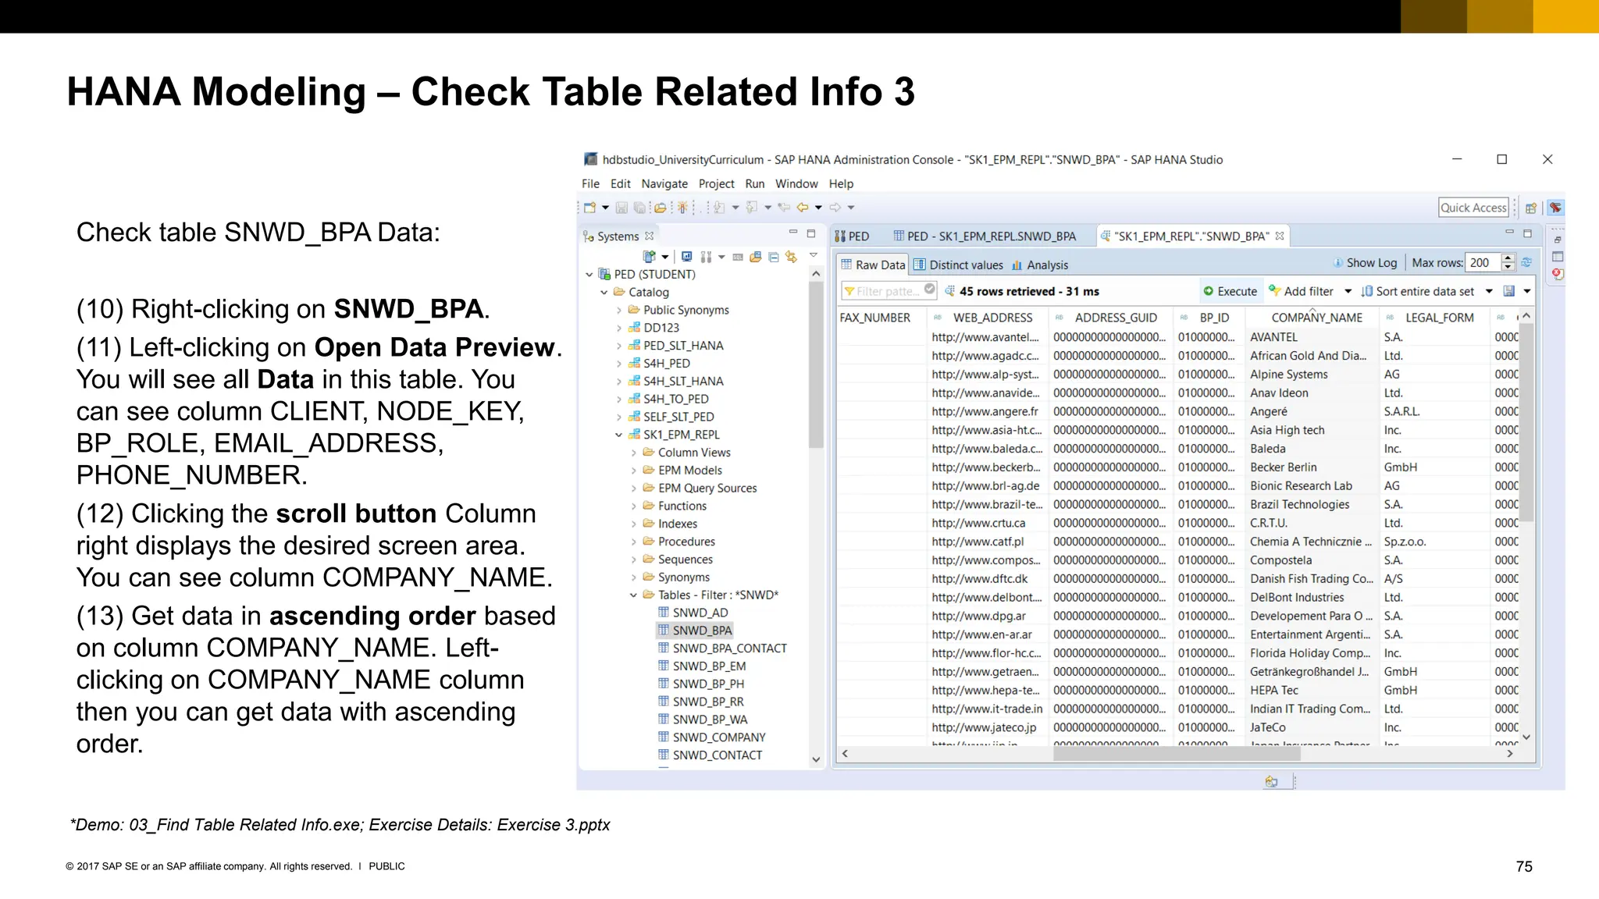Click the grey Forward arrow icon
The width and height of the screenshot is (1599, 899).
[x=835, y=208]
